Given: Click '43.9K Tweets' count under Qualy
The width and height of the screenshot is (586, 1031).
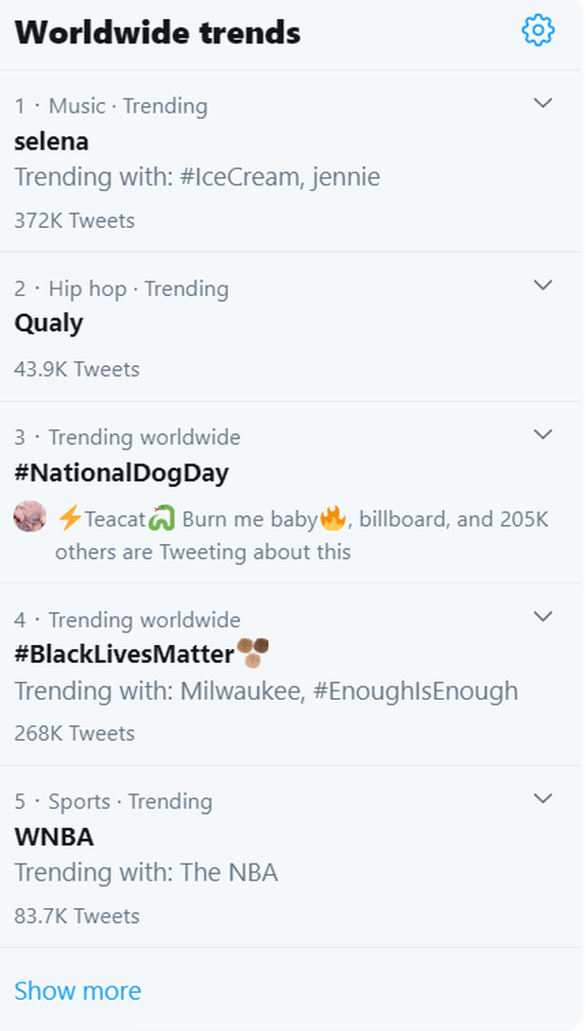Looking at the screenshot, I should (77, 369).
